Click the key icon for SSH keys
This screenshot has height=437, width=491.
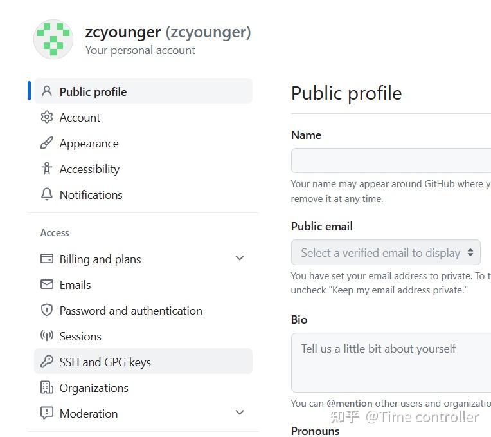click(x=46, y=362)
